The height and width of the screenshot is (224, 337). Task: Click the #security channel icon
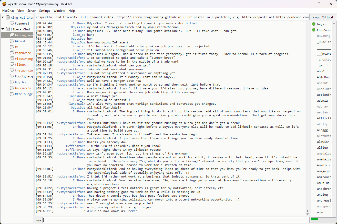[x=12, y=88]
